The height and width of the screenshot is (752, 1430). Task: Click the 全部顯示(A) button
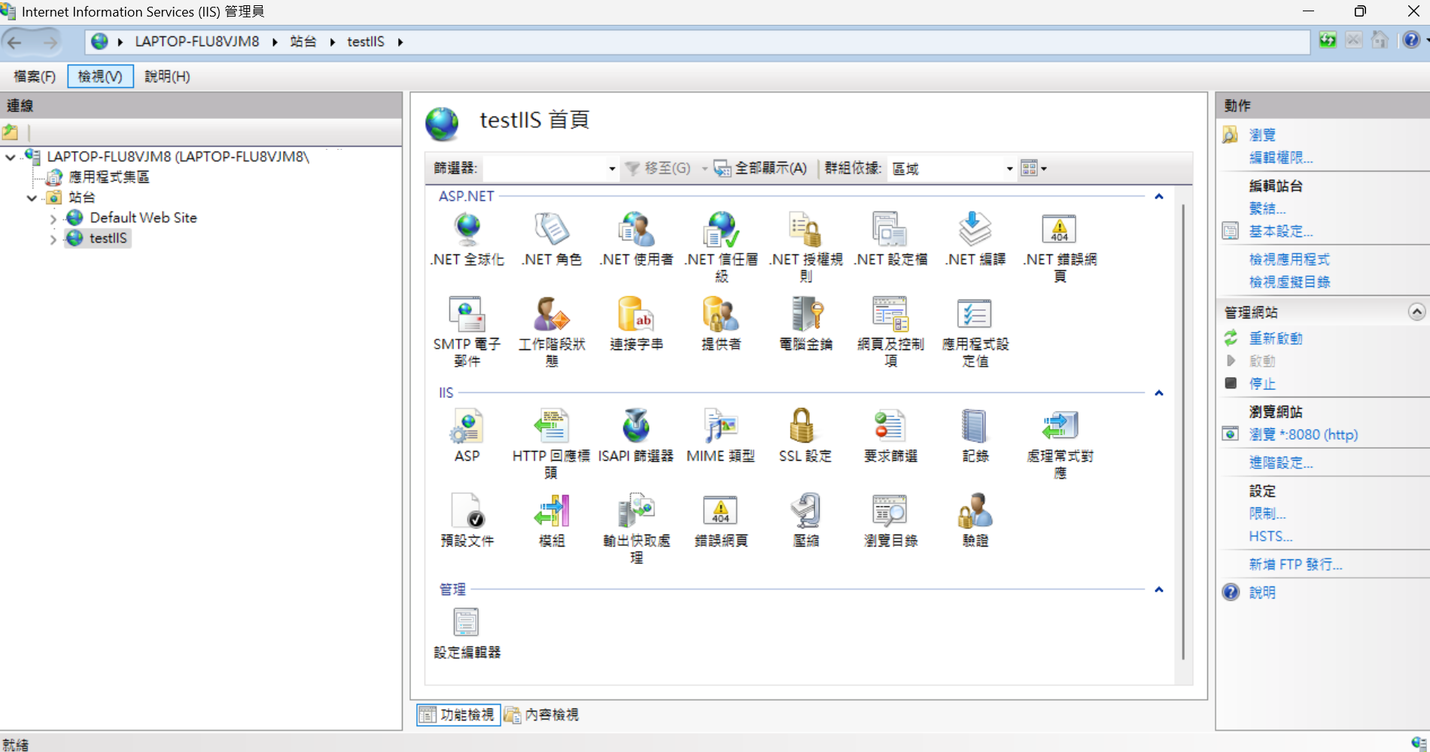[760, 169]
